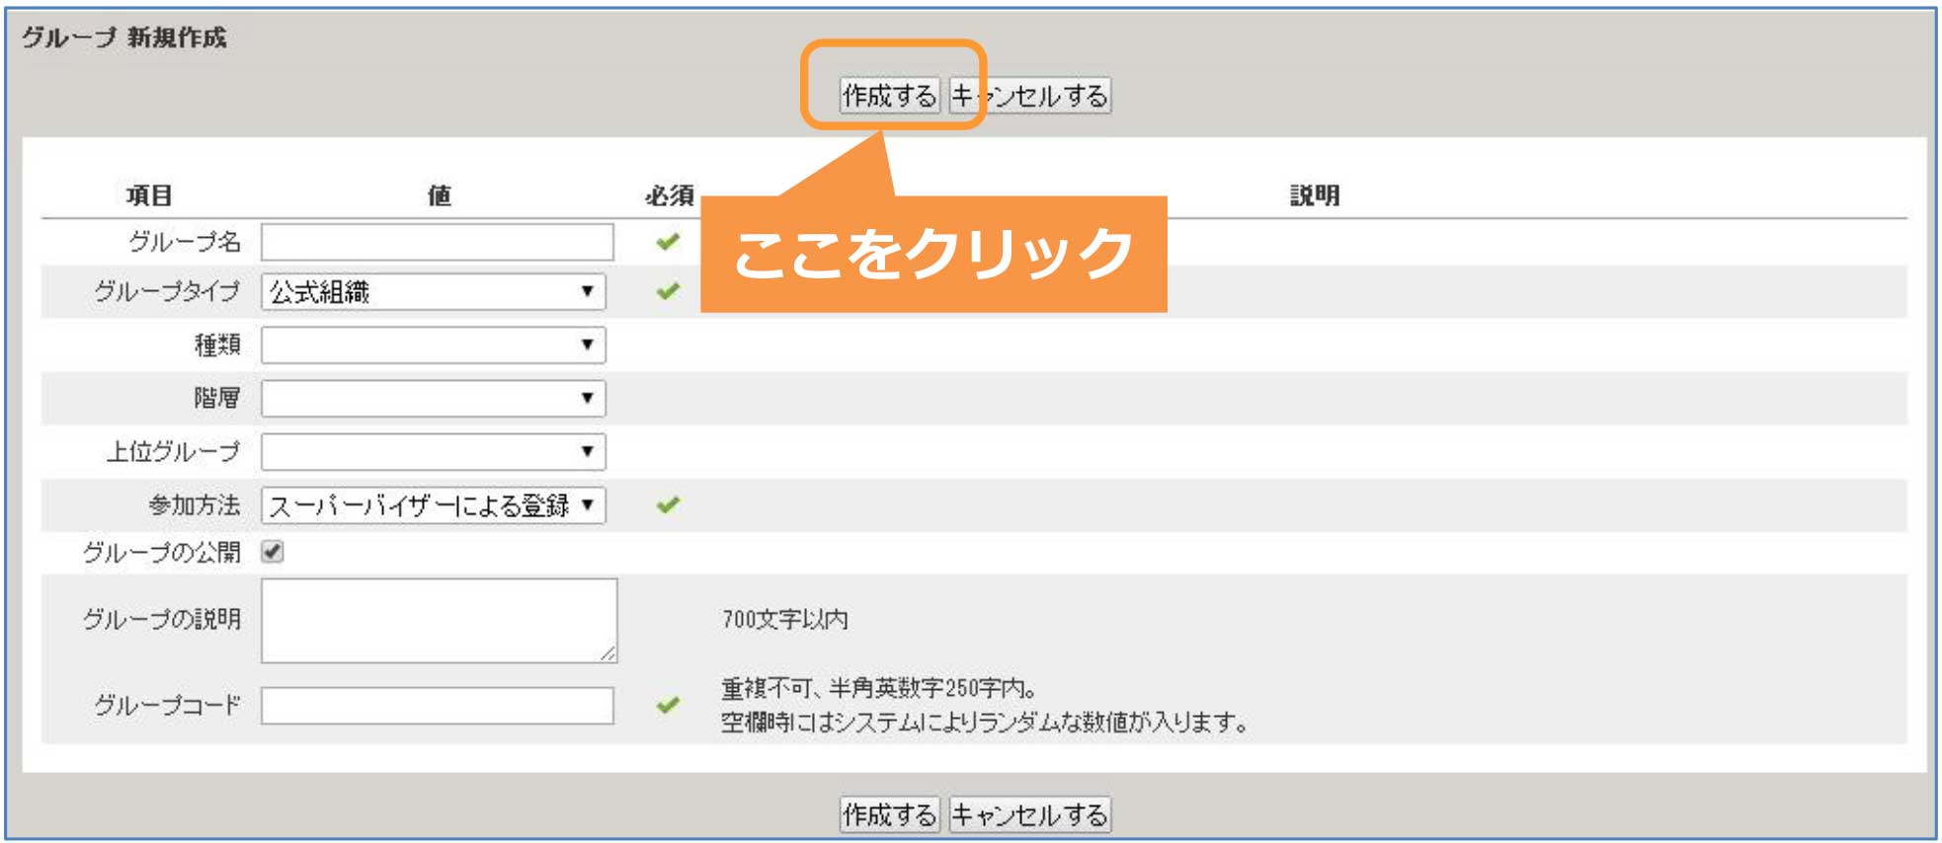Click the green checkmark next to グループタイプ
This screenshot has width=1942, height=843.
point(668,291)
